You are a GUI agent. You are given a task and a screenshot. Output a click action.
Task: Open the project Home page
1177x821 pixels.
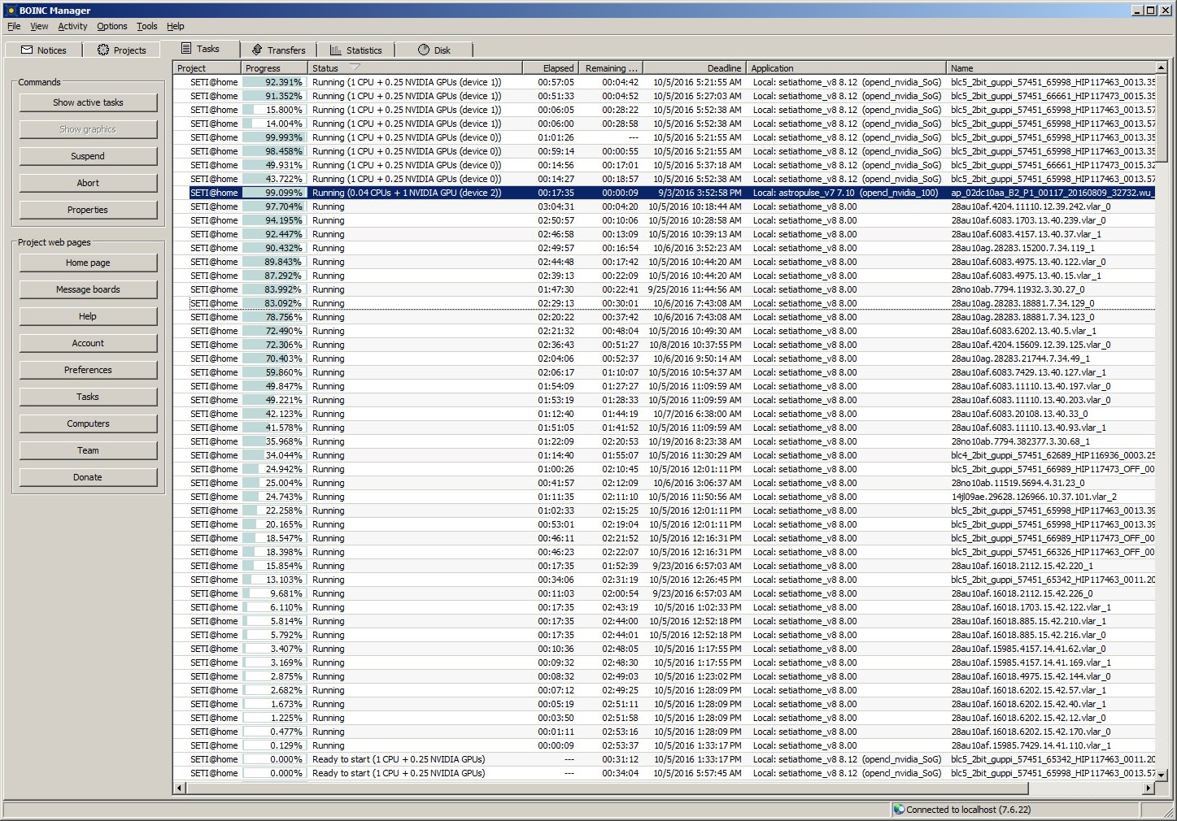[88, 263]
